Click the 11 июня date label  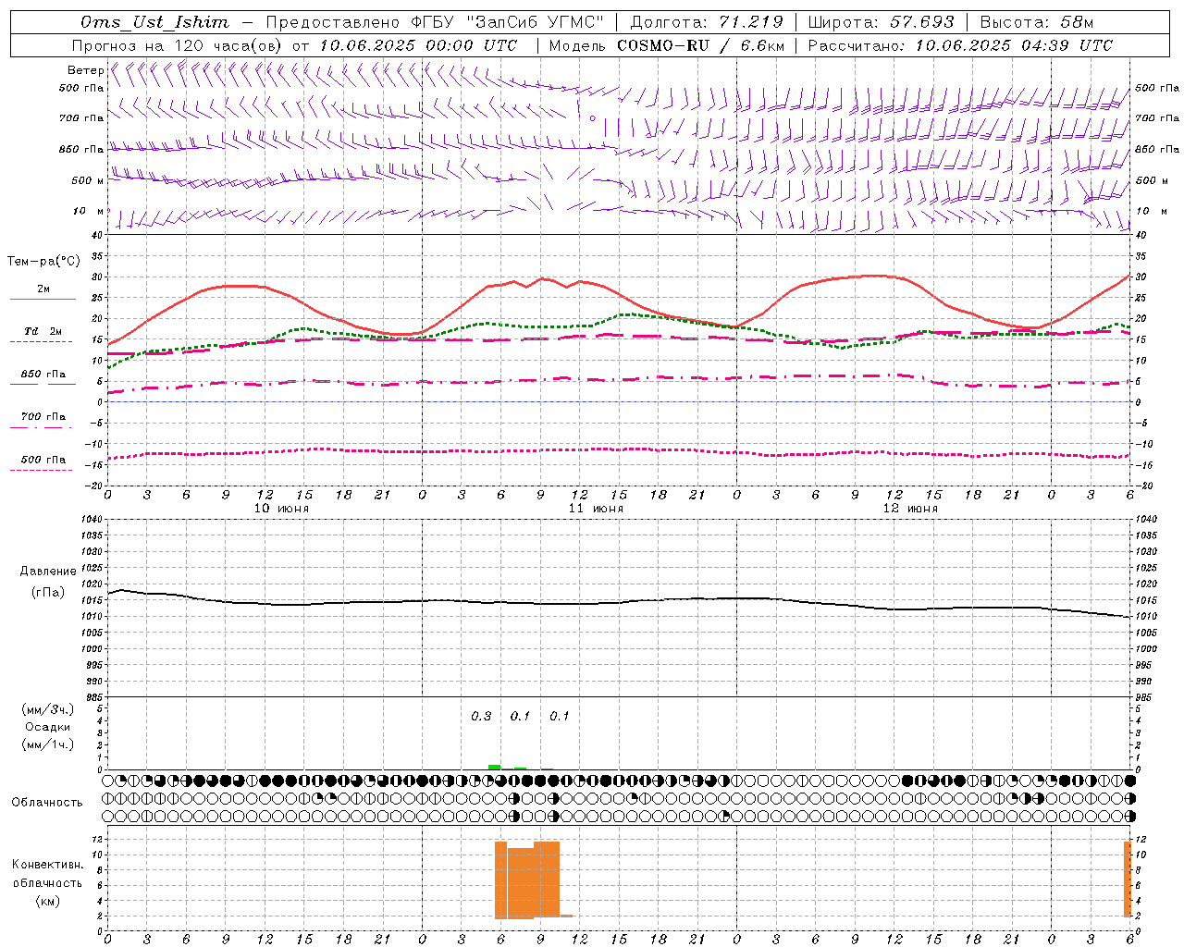pos(596,508)
